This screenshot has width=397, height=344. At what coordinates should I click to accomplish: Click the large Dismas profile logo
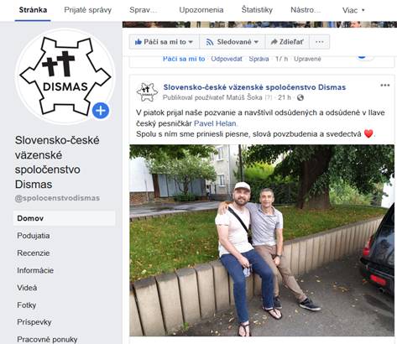click(x=65, y=77)
